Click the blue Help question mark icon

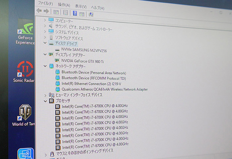[75, 13]
